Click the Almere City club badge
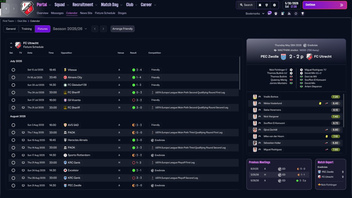The height and width of the screenshot is (198, 352). (x=65, y=78)
